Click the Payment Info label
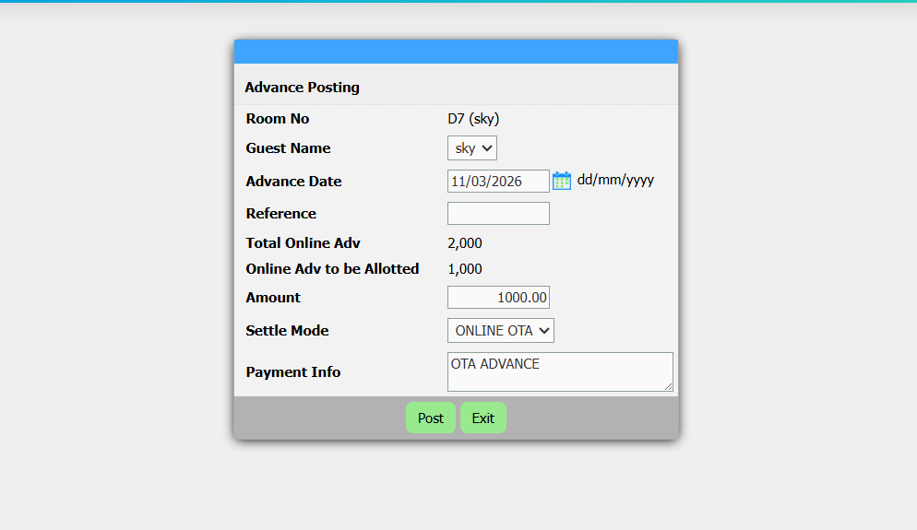Viewport: 917px width, 530px height. [293, 372]
